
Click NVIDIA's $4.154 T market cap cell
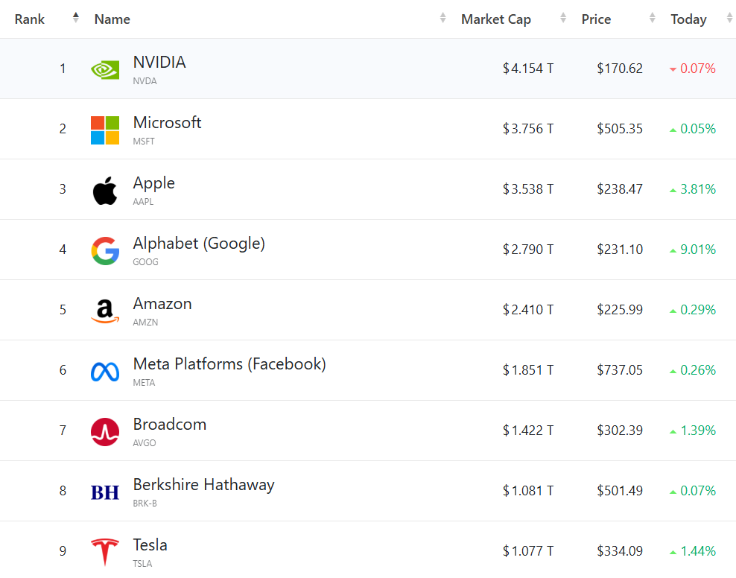coord(528,69)
